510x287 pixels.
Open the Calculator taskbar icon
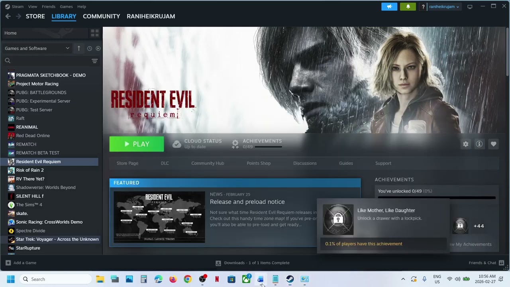pos(144,279)
